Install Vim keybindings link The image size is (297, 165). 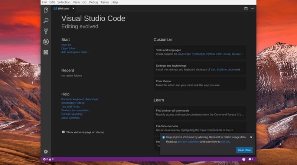point(213,70)
